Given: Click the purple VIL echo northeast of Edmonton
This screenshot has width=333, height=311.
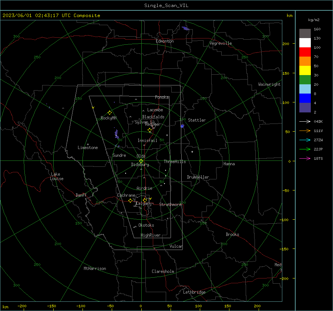Looking at the screenshot, I should tap(186, 28).
